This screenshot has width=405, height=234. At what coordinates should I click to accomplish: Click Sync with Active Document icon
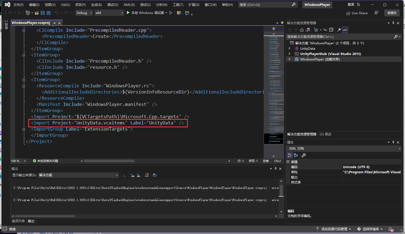click(325, 30)
